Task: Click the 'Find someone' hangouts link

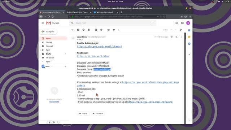Action: click(x=54, y=101)
